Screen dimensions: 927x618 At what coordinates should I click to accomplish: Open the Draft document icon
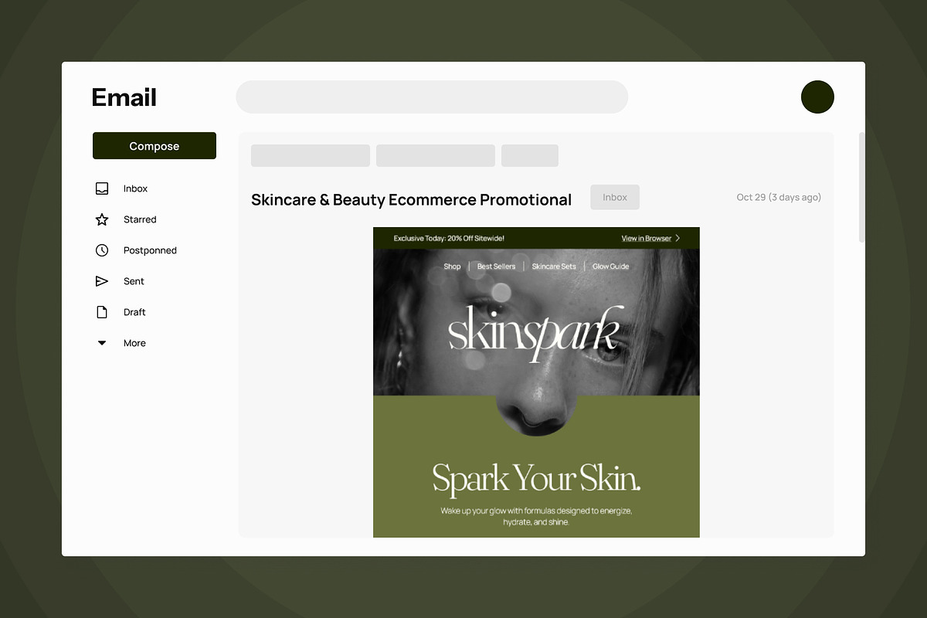[x=102, y=312]
